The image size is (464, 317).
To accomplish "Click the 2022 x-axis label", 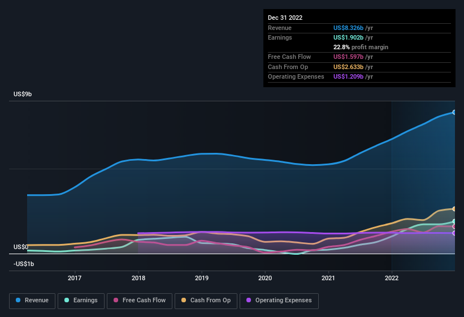I will [x=392, y=278].
